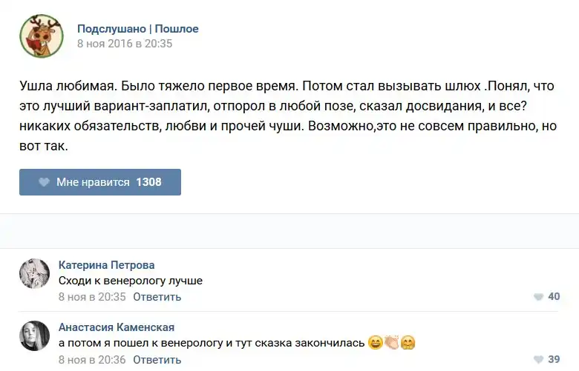Open the Подслушано | Пошлое deer avatar
Viewport: 579px width, 371px height.
pyautogui.click(x=41, y=36)
